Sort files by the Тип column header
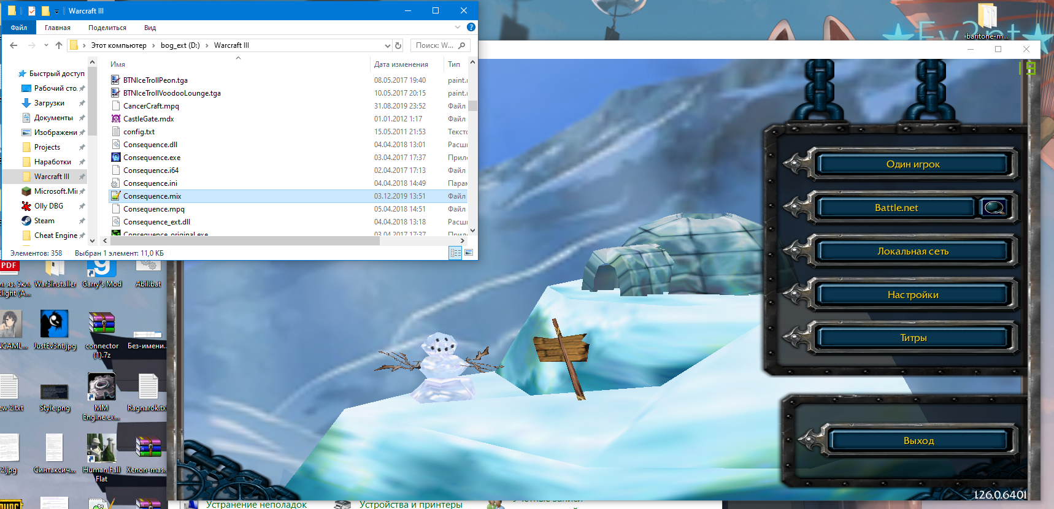 pyautogui.click(x=454, y=64)
